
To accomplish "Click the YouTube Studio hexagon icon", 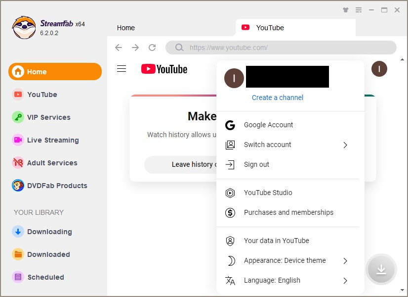I will click(230, 193).
